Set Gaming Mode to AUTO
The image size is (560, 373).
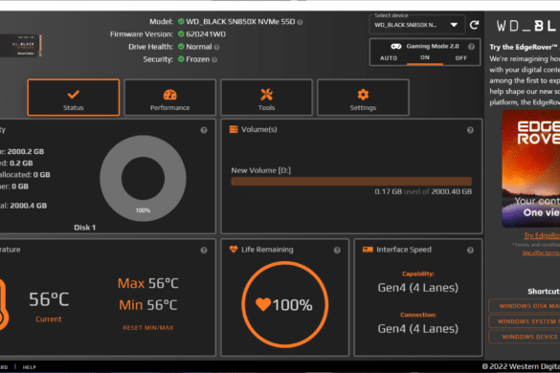[389, 58]
